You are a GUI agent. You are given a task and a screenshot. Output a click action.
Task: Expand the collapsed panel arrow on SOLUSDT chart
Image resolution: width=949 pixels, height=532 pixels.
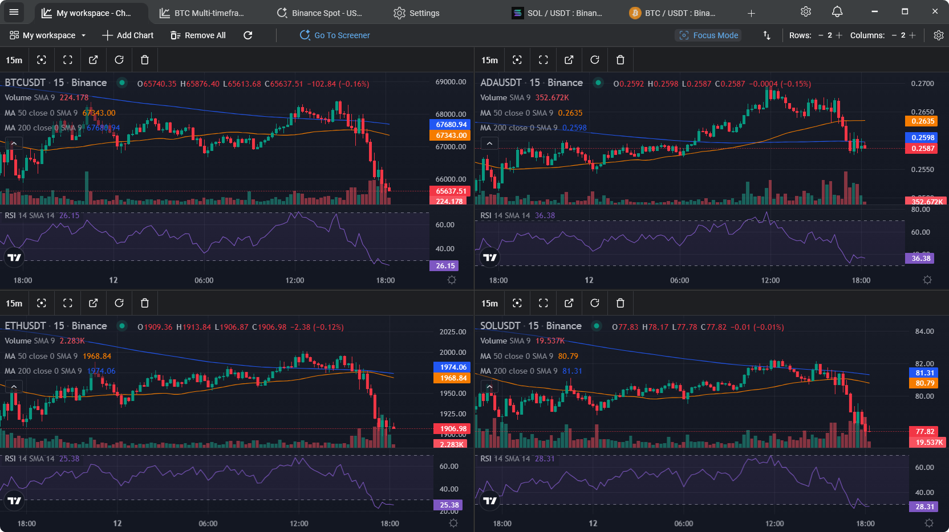(x=489, y=386)
